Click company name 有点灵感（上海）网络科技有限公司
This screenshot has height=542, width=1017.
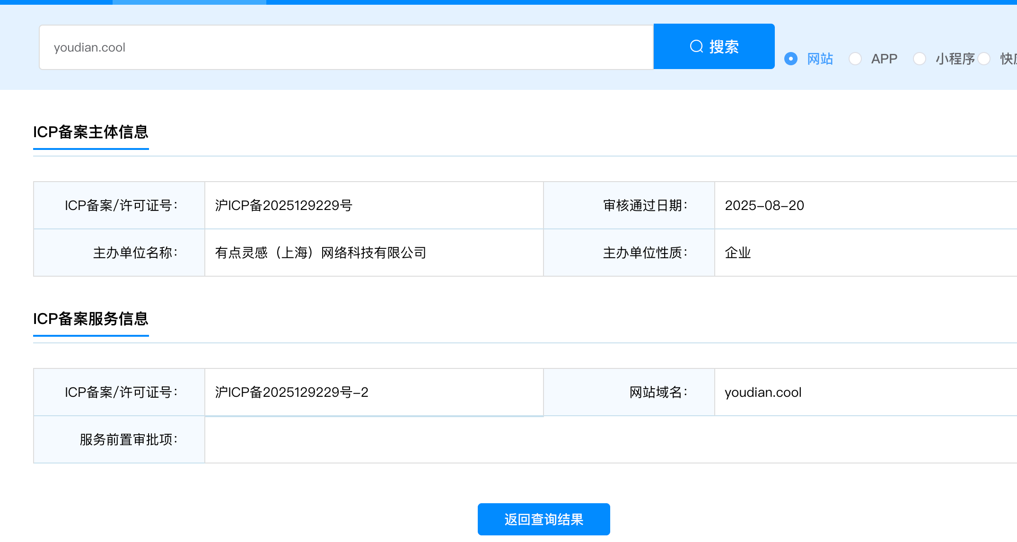321,253
